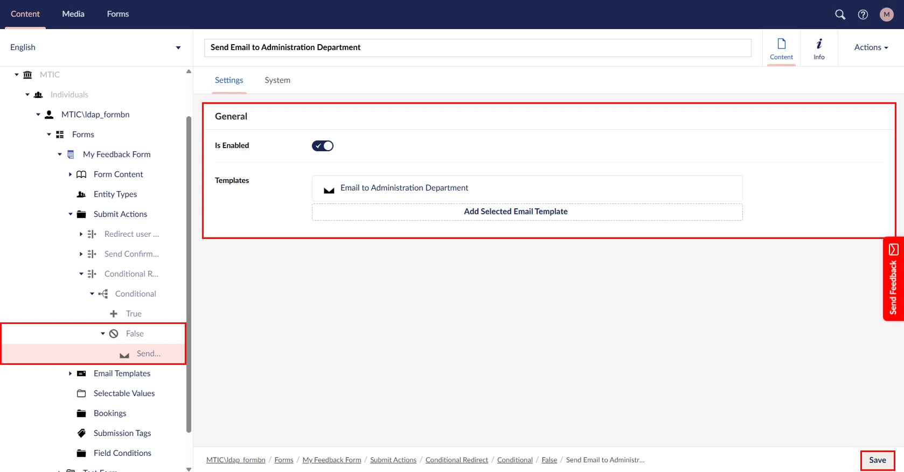The image size is (904, 472).
Task: Click the Save button
Action: (x=877, y=460)
